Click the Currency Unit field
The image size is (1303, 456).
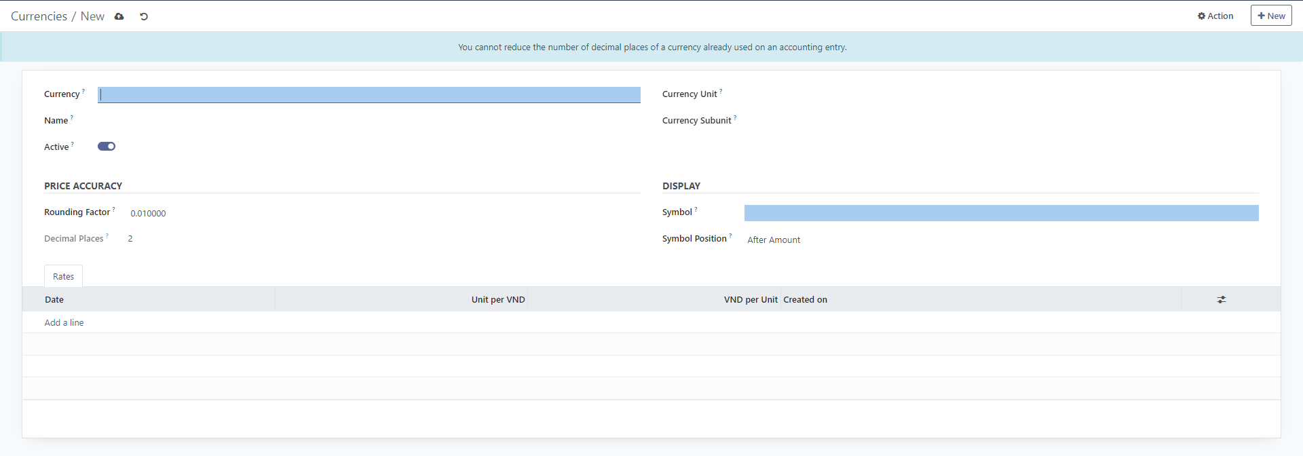pyautogui.click(x=1000, y=94)
